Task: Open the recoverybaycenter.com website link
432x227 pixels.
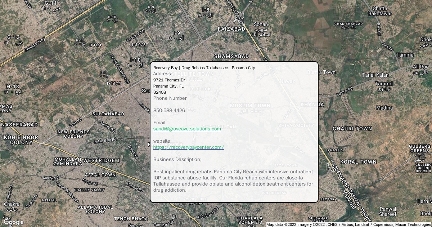Action: pyautogui.click(x=188, y=147)
